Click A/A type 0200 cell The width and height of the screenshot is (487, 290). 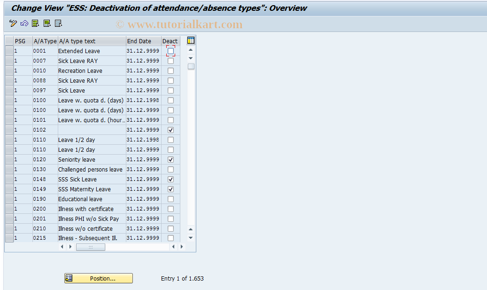(45, 209)
